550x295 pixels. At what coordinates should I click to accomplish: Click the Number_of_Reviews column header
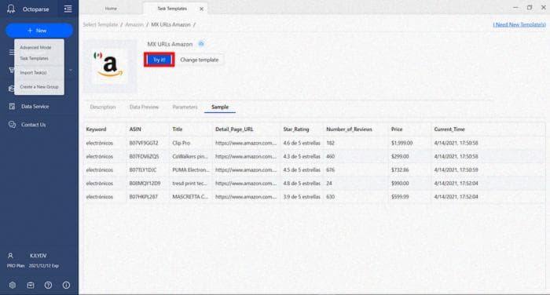click(x=349, y=129)
